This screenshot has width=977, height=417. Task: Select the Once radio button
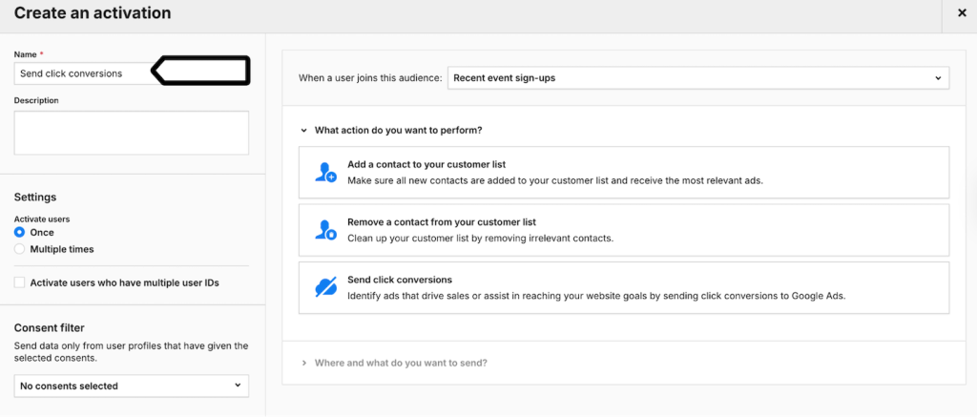click(19, 233)
